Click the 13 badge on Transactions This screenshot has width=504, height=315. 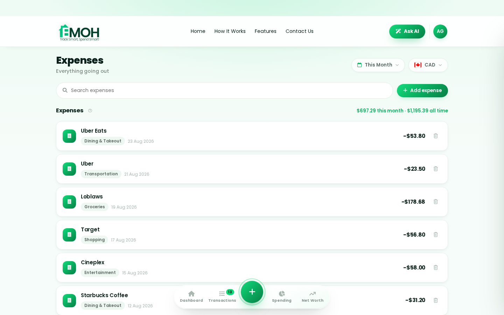230,292
